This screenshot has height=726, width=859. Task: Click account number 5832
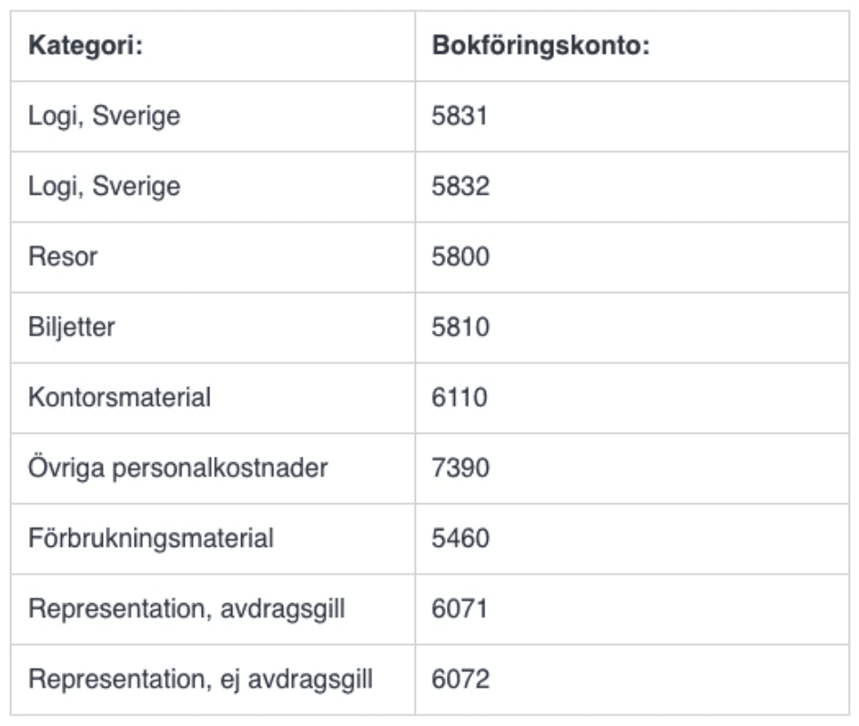(x=460, y=187)
